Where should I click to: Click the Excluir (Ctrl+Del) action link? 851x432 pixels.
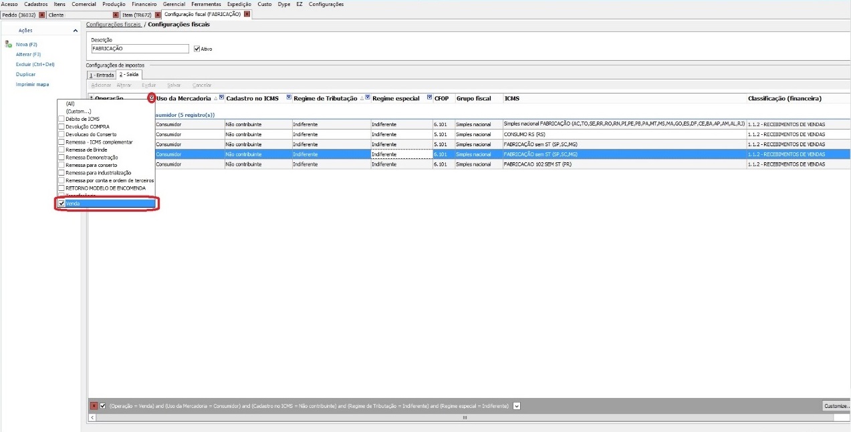pos(35,64)
